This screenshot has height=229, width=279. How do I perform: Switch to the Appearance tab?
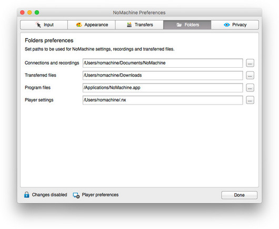[92, 25]
